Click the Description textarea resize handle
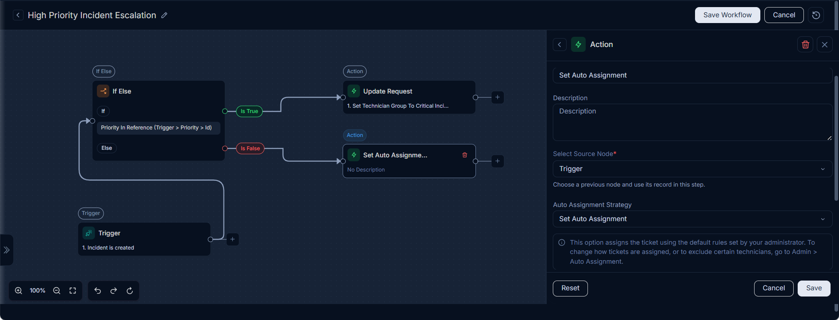This screenshot has width=839, height=320. (829, 138)
